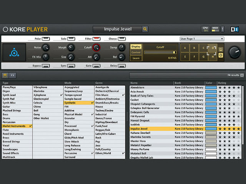
Task: Click the white color swatch for Moony Perfume
Action: [211, 149]
